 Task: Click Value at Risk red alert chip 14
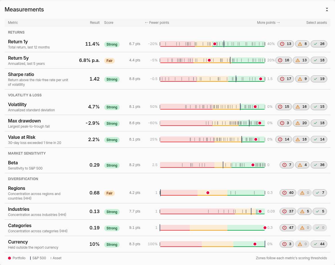click(284, 139)
